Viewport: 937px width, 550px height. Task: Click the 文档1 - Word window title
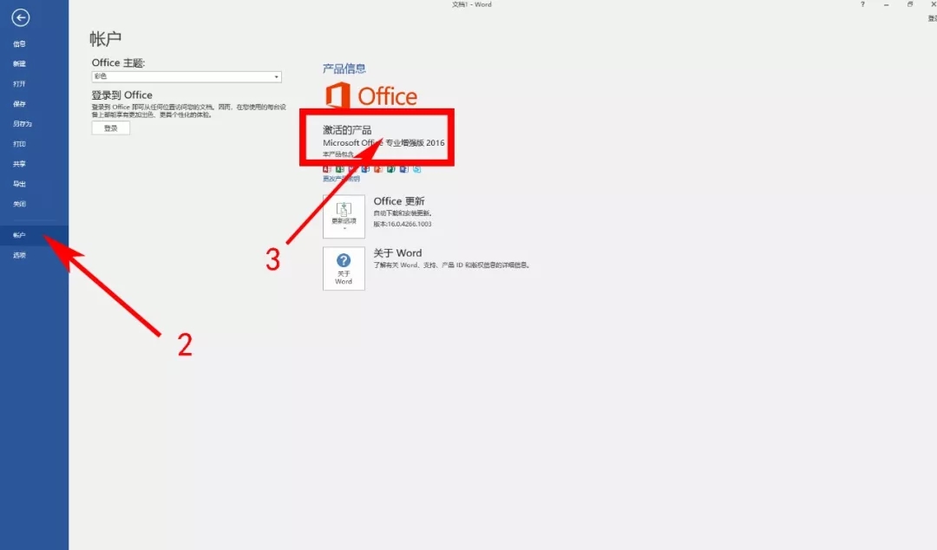(471, 4)
